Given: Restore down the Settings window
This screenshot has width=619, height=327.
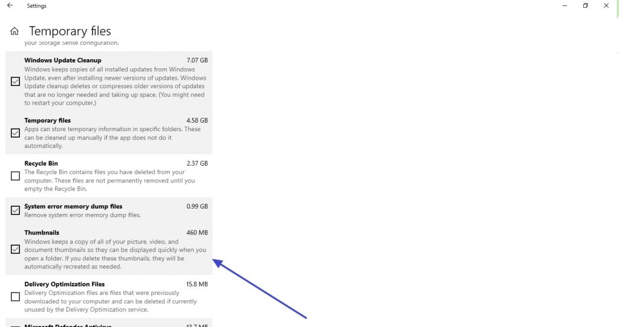Looking at the screenshot, I should tap(585, 5).
